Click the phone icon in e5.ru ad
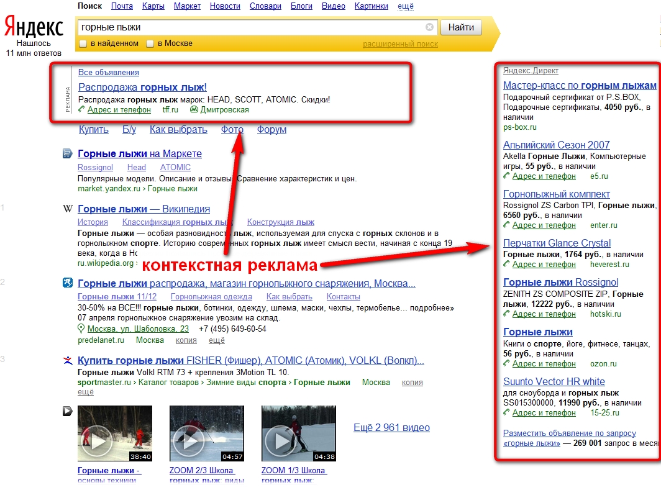The image size is (661, 490). (x=506, y=176)
